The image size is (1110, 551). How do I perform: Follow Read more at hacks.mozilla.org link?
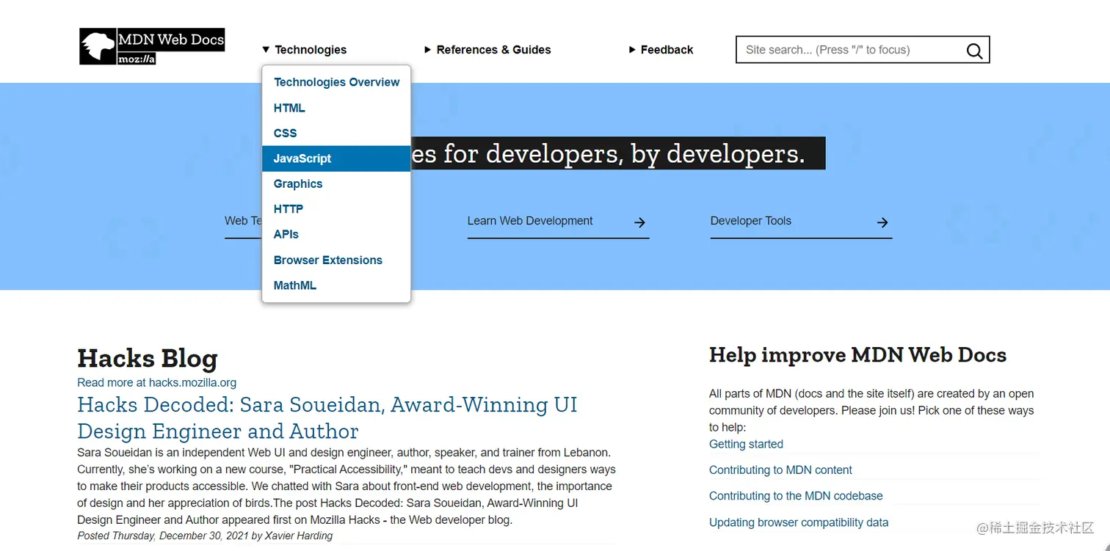pos(156,382)
